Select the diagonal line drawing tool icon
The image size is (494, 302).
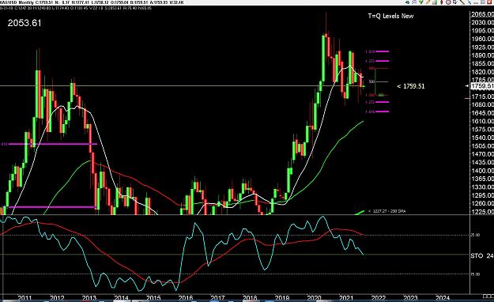462,2
